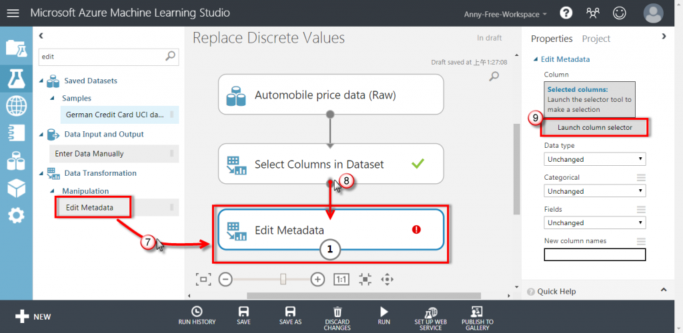The width and height of the screenshot is (683, 333).
Task: Collapse the Samples tree node
Action: click(52, 99)
